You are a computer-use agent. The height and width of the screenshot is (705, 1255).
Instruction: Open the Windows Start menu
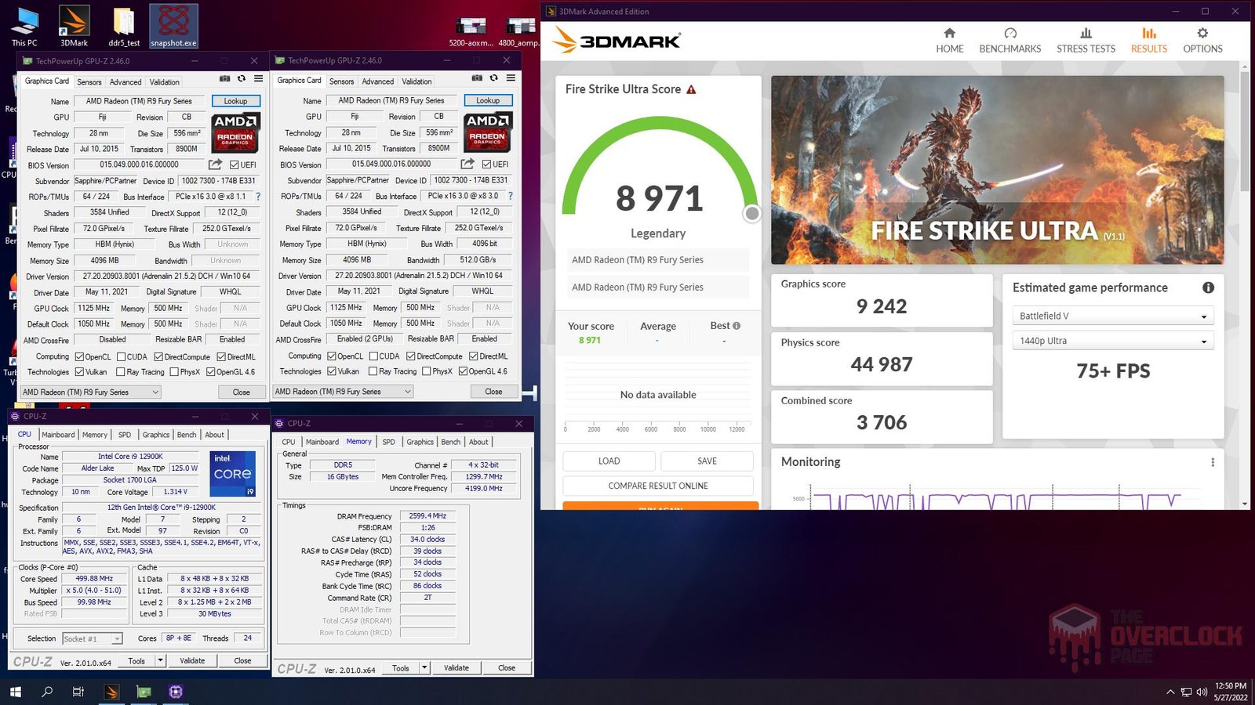[x=15, y=692]
